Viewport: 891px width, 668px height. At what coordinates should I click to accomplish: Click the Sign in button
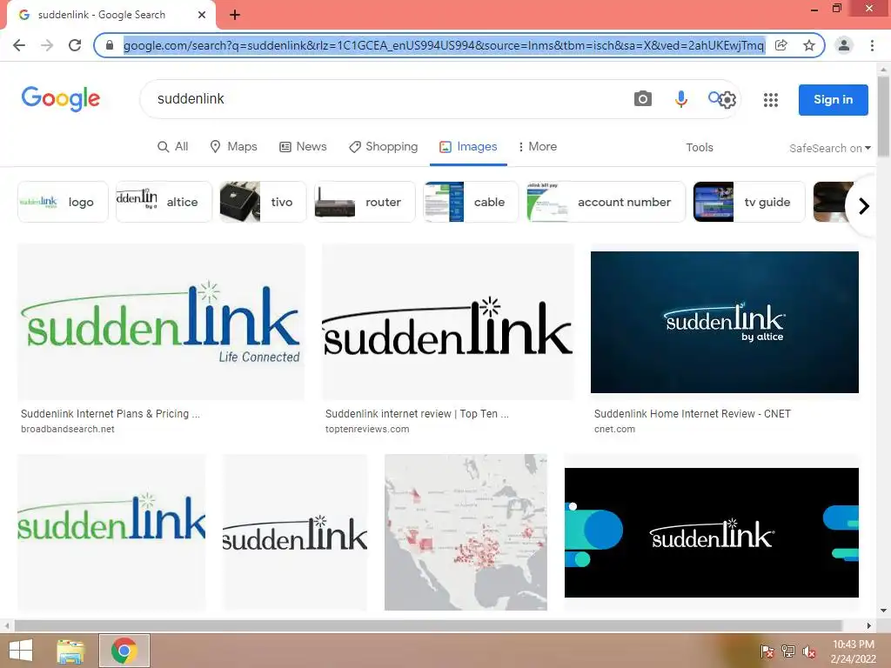[833, 99]
